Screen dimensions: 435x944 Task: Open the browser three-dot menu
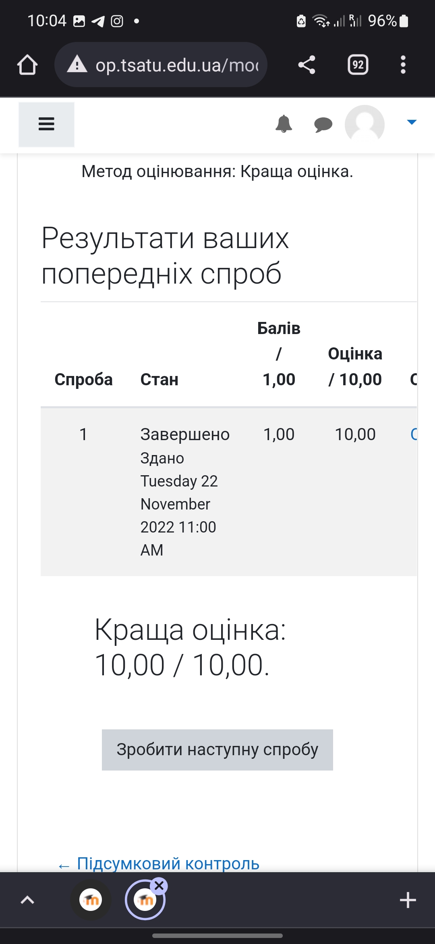pyautogui.click(x=403, y=65)
